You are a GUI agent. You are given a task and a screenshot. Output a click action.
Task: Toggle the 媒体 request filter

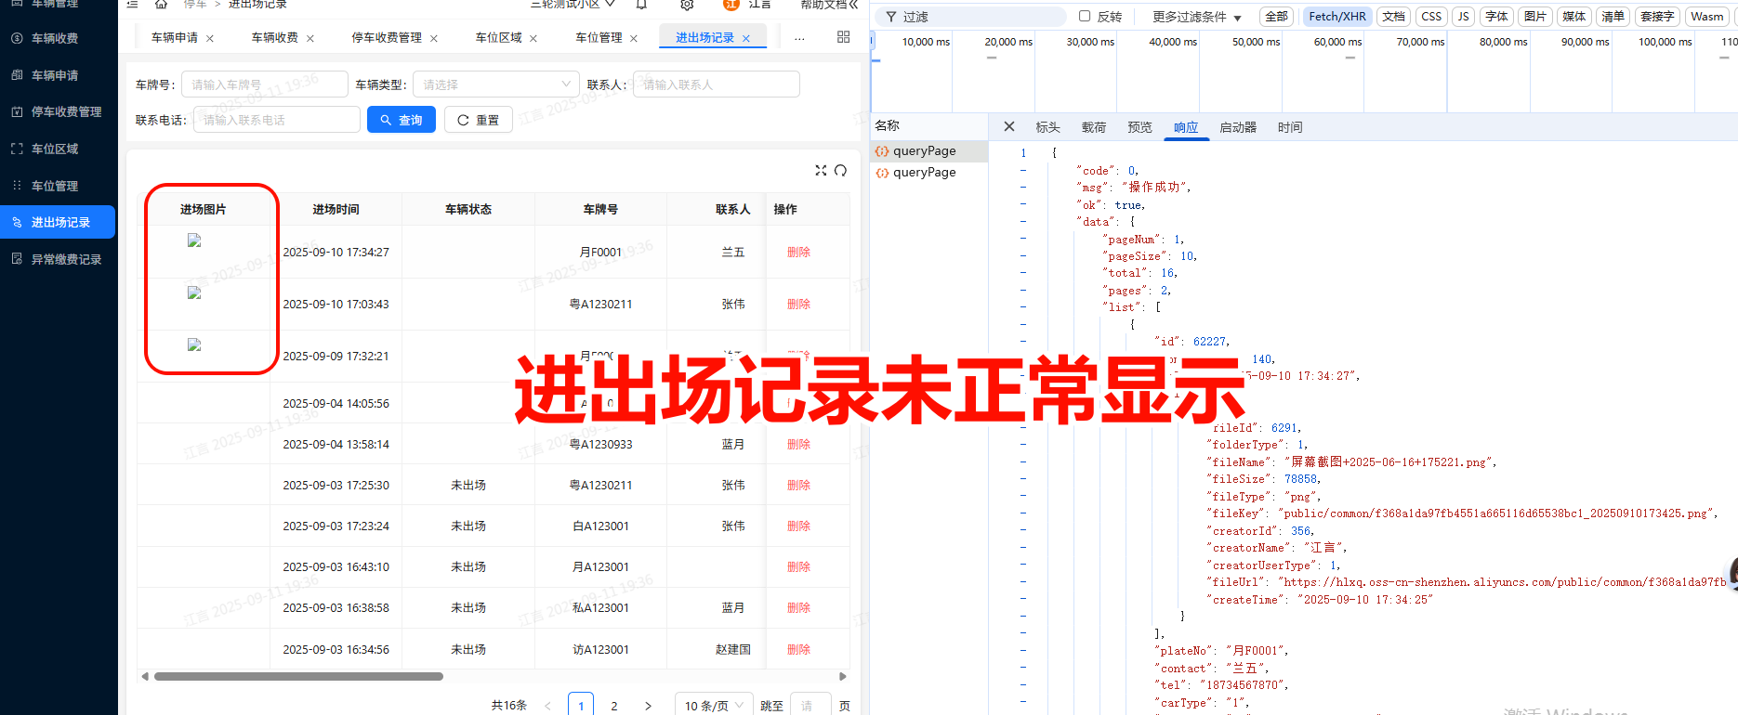[1574, 17]
